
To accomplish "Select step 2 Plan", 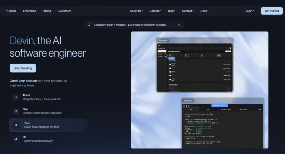I will (x=49, y=111).
